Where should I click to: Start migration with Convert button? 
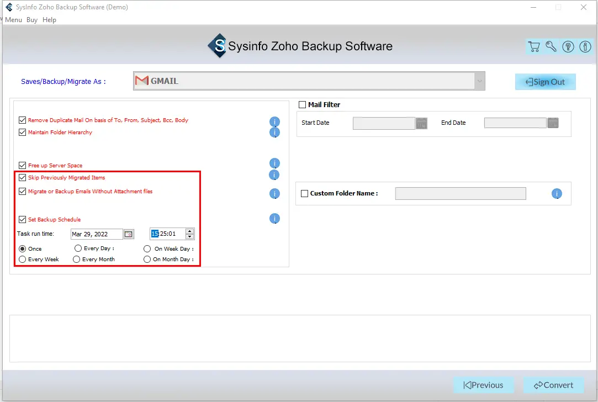tap(553, 385)
